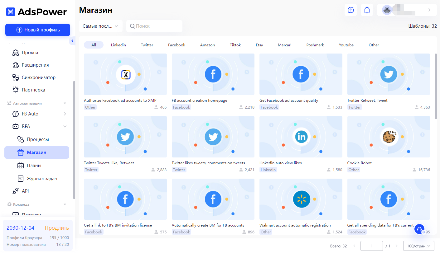Image resolution: width=440 pixels, height=253 pixels.
Task: Open Get Facebook ad account quality thumbnail
Action: pos(301,74)
